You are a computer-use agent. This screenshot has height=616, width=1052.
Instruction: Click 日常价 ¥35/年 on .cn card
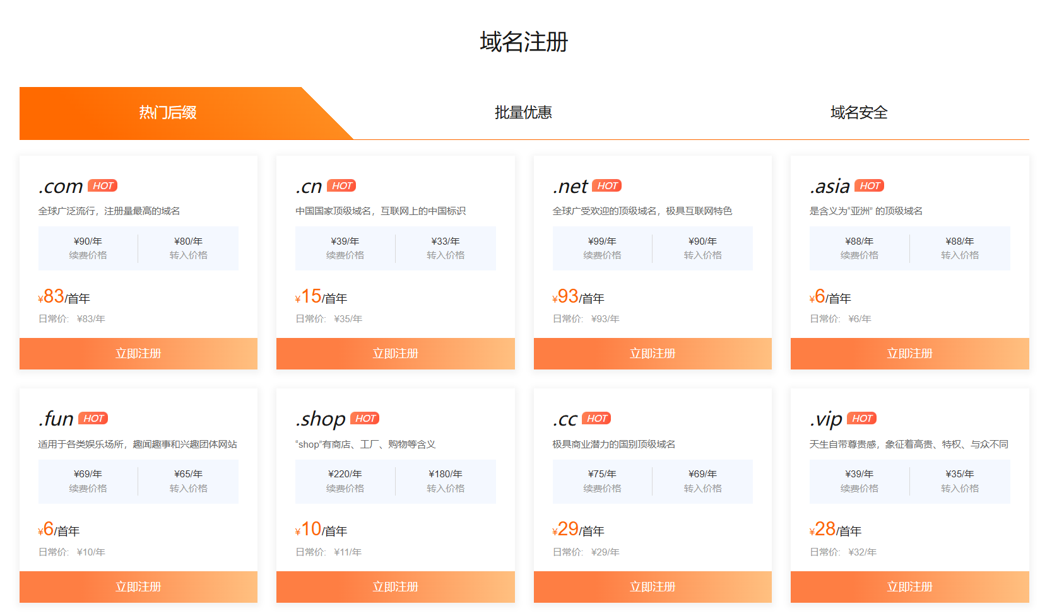click(329, 319)
